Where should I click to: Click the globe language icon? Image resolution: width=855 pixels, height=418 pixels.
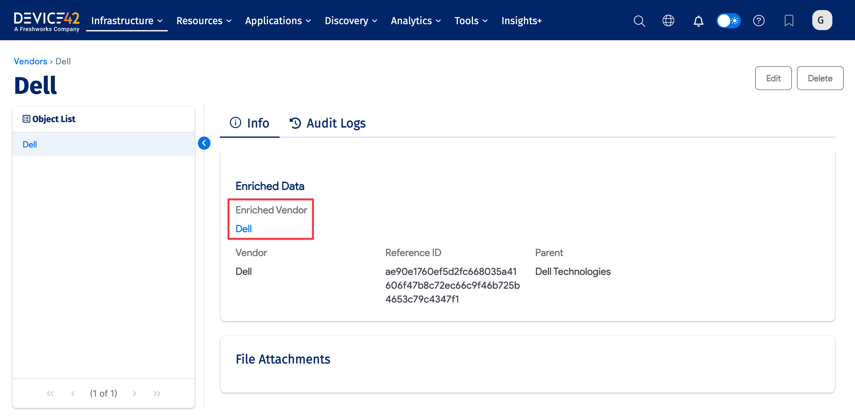click(668, 20)
